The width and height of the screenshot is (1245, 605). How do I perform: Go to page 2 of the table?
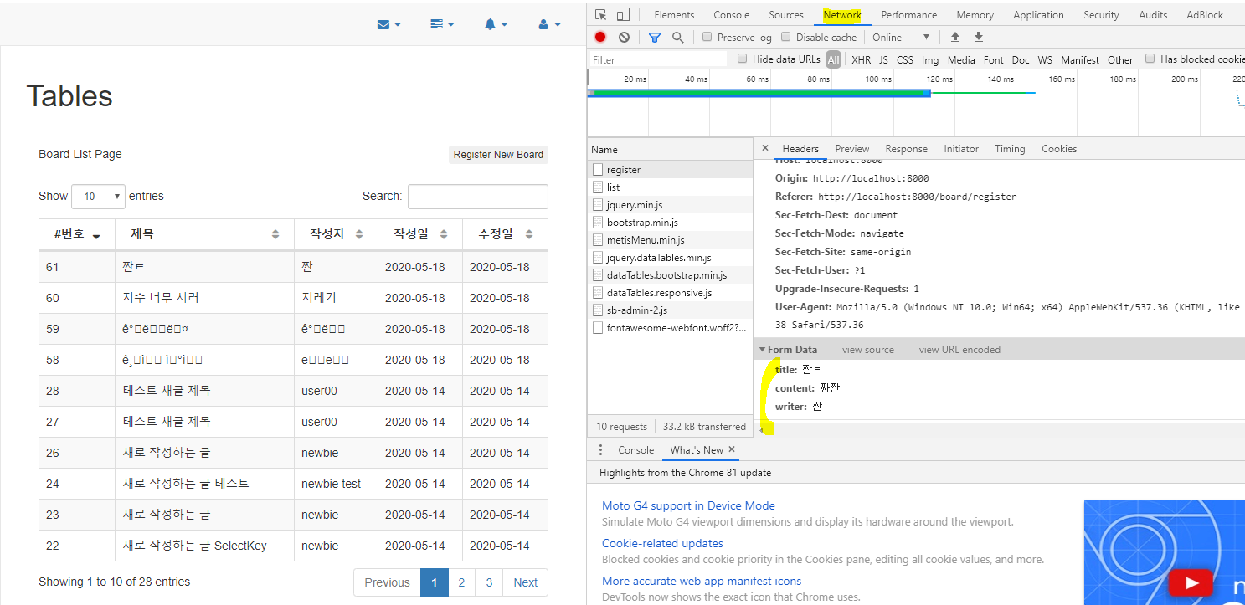click(461, 582)
